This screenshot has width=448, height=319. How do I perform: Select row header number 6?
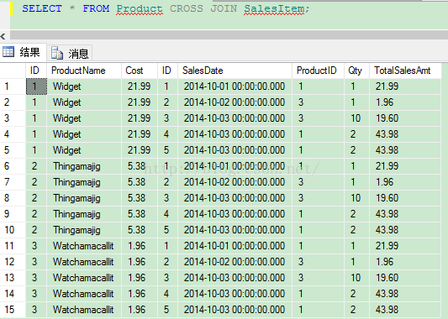pyautogui.click(x=13, y=166)
